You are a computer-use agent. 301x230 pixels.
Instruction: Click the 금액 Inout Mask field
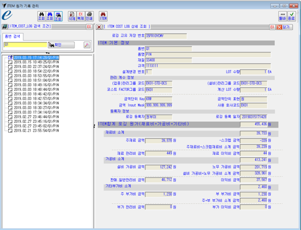tap(158, 105)
